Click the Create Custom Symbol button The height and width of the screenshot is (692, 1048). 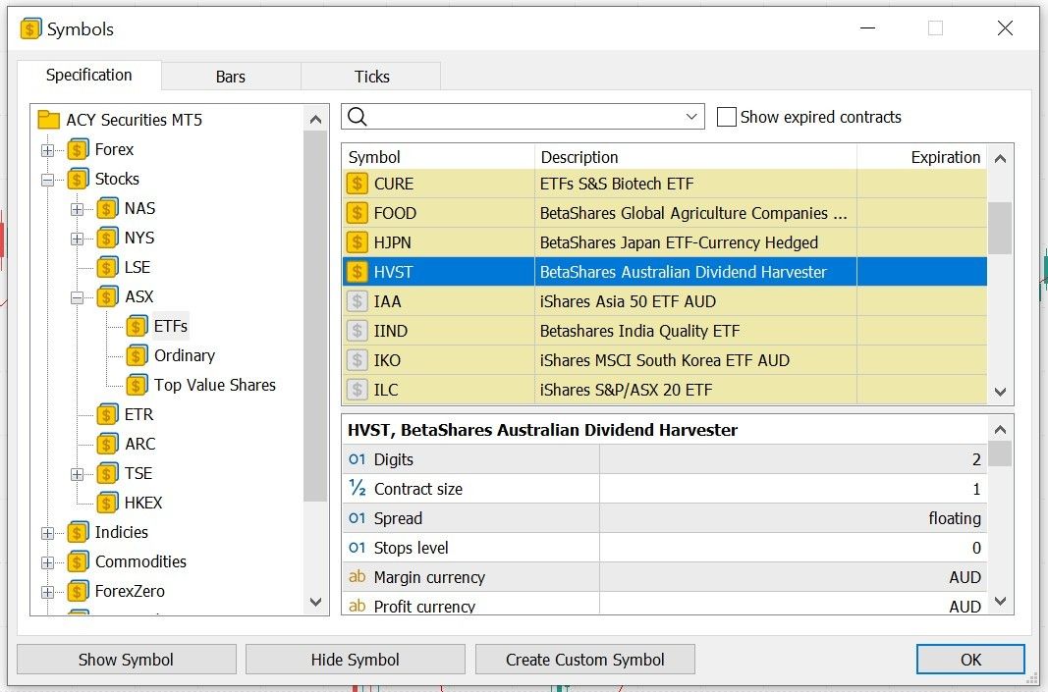pos(584,660)
